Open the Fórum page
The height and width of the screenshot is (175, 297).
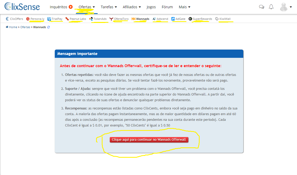(167, 7)
